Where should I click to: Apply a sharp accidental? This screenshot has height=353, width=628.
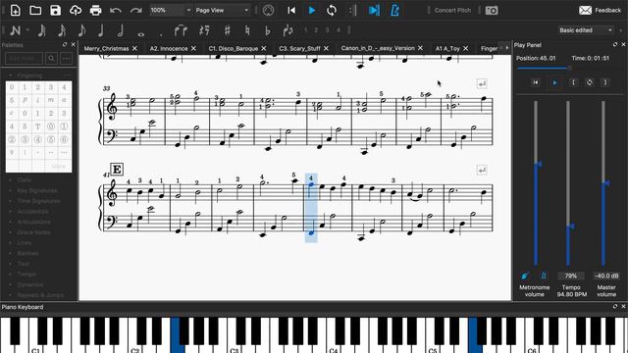(x=227, y=30)
